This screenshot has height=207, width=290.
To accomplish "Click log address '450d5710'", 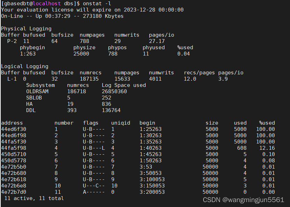I will click(14, 154).
